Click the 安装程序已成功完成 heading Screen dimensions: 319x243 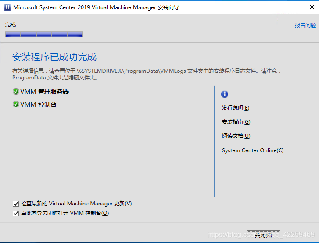54,57
